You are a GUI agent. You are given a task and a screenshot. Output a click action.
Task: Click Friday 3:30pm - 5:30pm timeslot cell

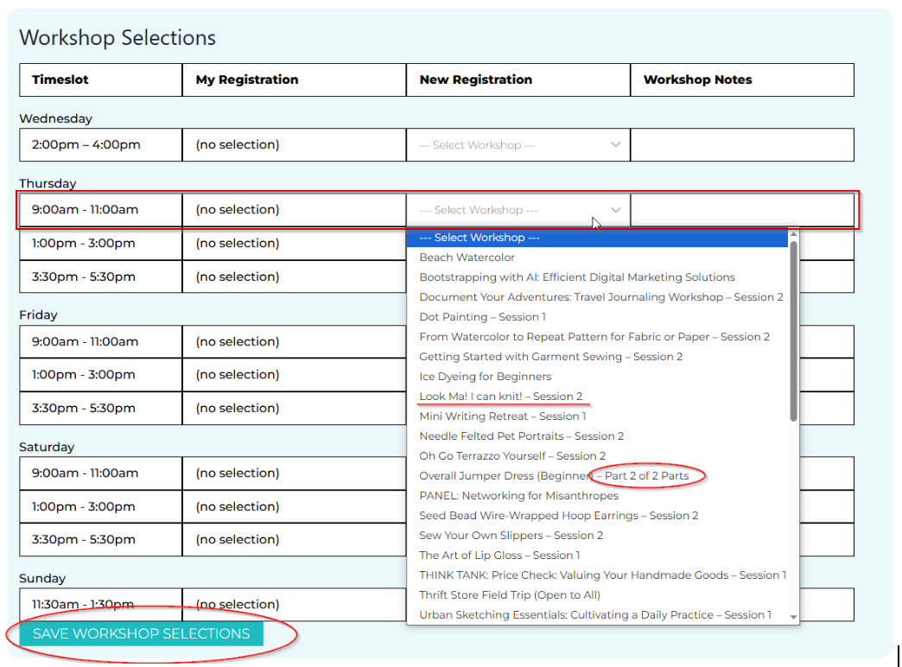[101, 409]
